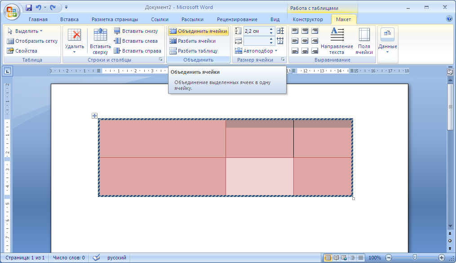
Task: Insert row above with Вставить сверху
Action: pyautogui.click(x=100, y=41)
